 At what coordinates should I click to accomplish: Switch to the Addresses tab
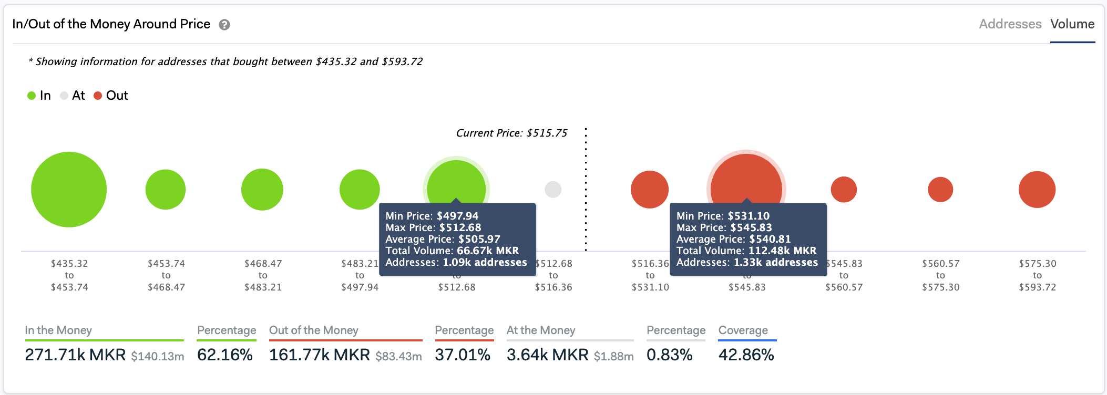point(1010,24)
